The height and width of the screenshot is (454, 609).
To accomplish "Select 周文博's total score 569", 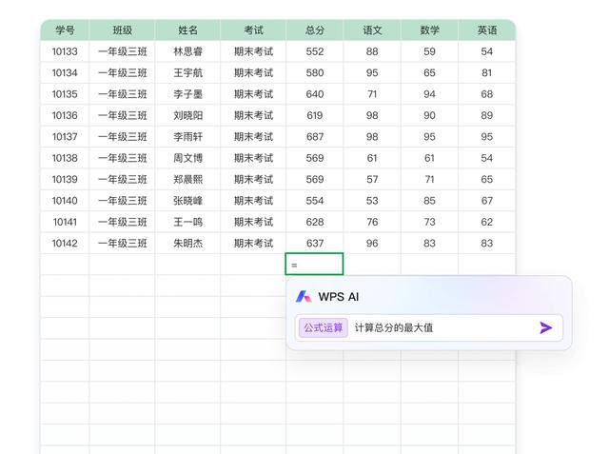I will click(315, 158).
